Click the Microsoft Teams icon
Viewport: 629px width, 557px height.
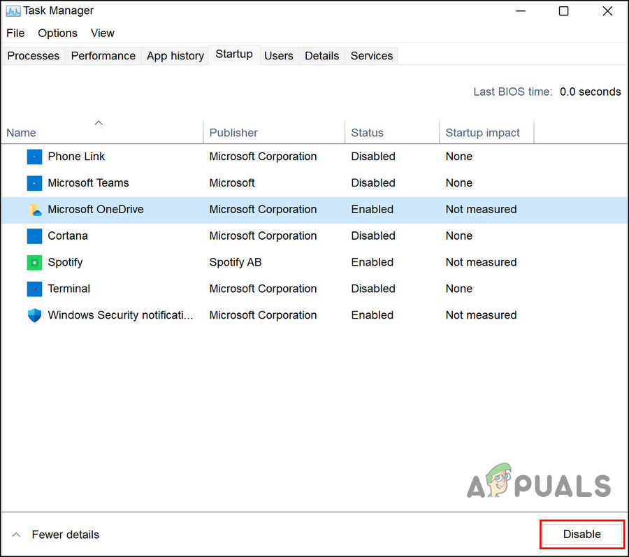click(x=34, y=183)
